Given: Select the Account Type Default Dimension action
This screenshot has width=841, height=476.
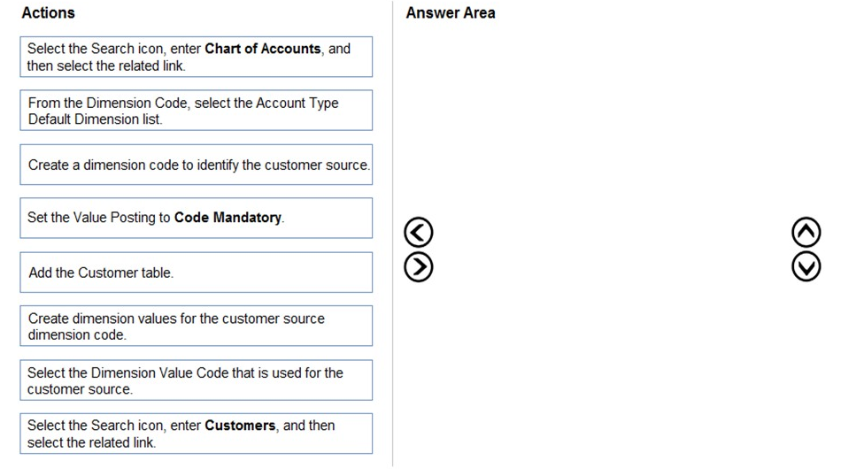Looking at the screenshot, I should click(x=196, y=111).
